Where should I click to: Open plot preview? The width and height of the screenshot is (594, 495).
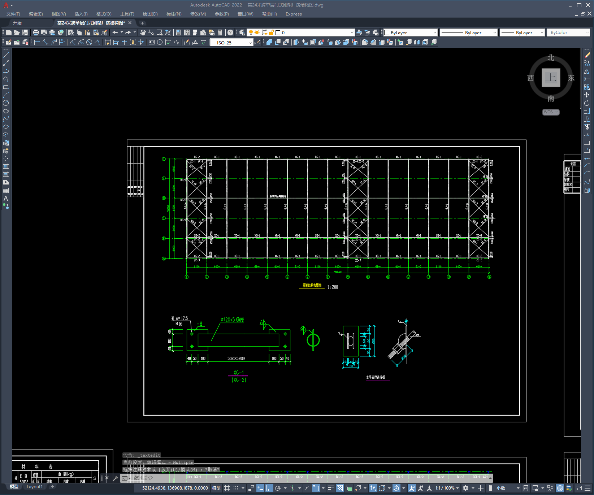(44, 32)
